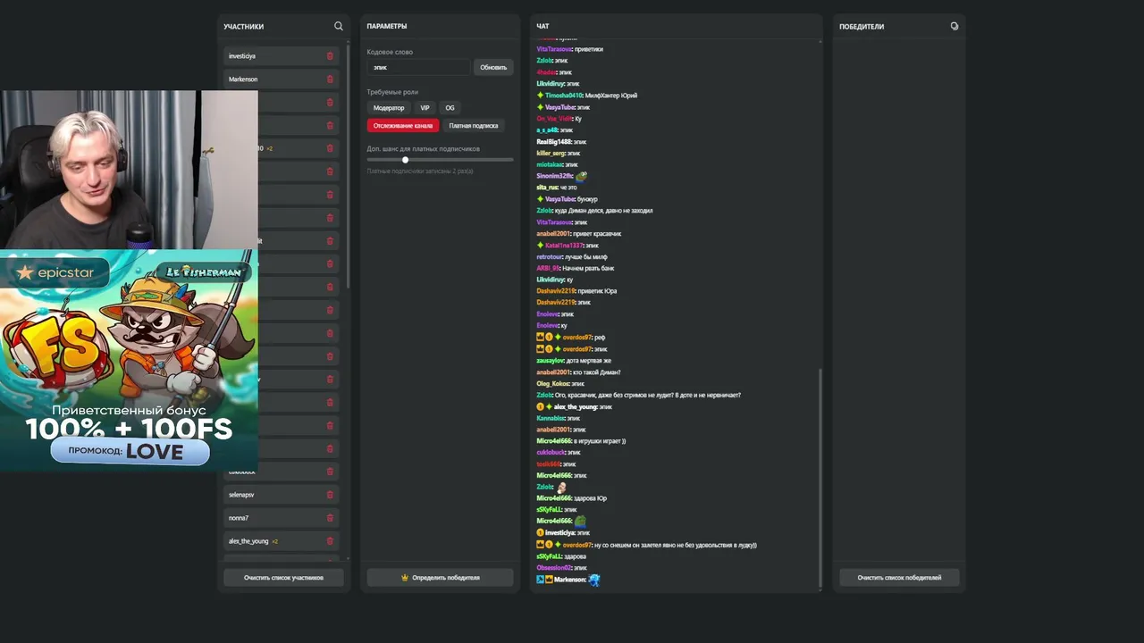The height and width of the screenshot is (643, 1144).
Task: Click the LOVE promo code on the banner
Action: 155,452
